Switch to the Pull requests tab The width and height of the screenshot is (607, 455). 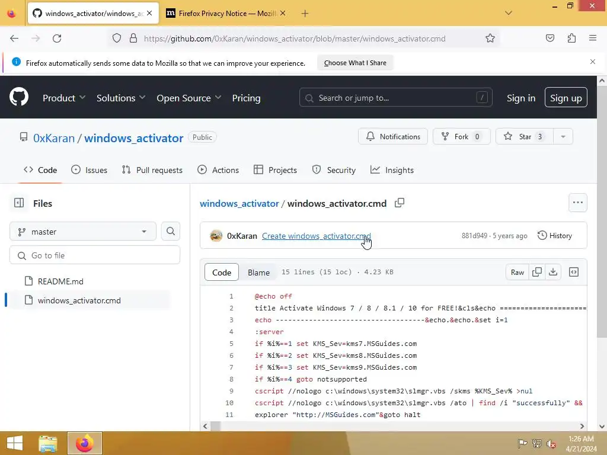tap(152, 170)
